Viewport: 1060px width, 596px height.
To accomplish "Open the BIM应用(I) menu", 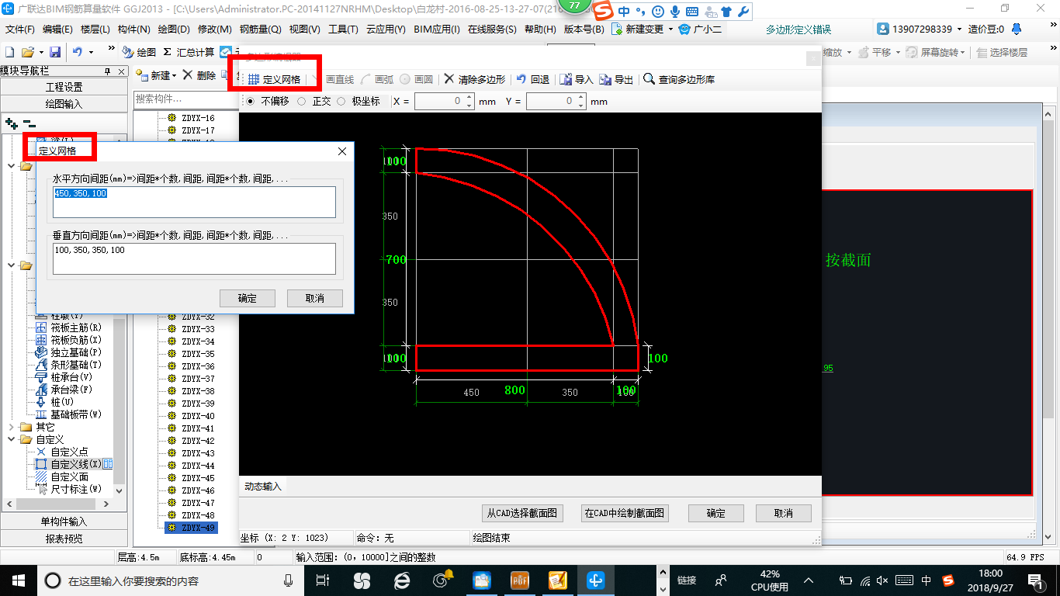I will point(437,29).
